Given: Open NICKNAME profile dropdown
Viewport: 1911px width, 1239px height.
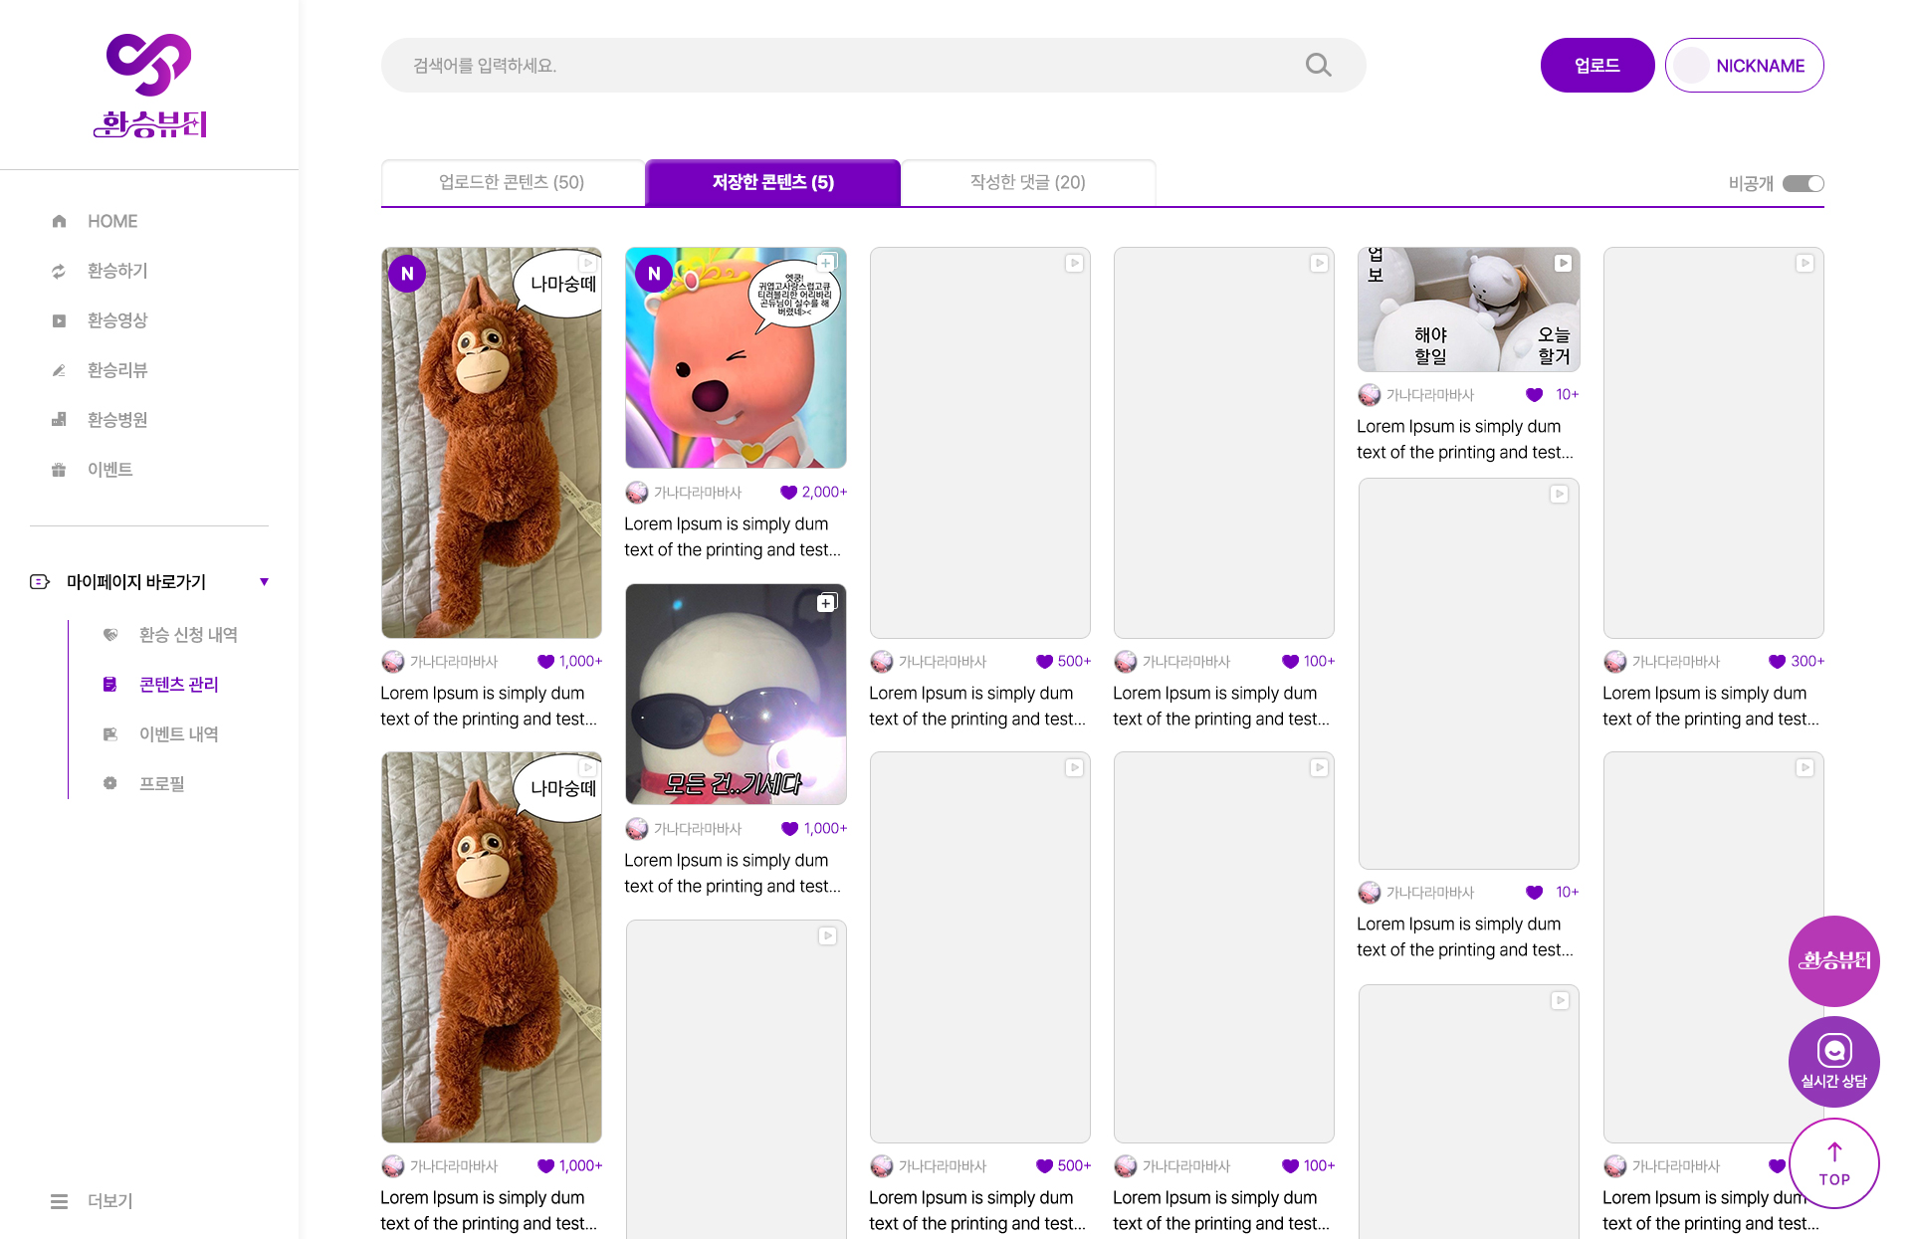Looking at the screenshot, I should [1744, 66].
